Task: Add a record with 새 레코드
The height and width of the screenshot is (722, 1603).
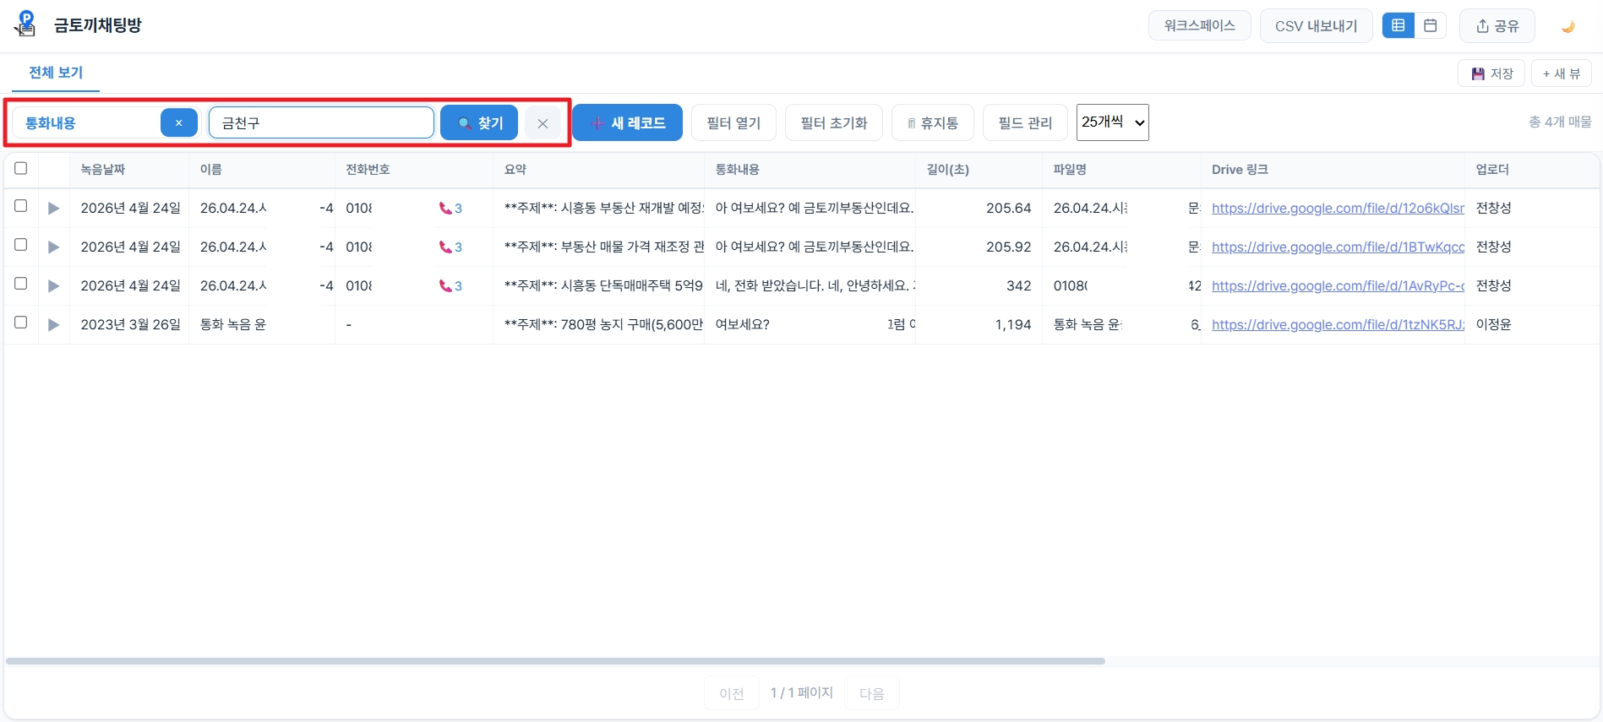Action: pos(627,123)
